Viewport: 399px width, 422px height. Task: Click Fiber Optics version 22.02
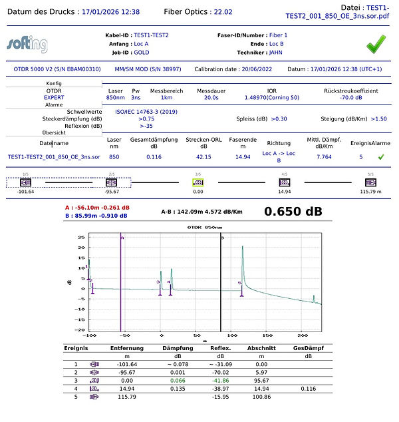coord(223,12)
